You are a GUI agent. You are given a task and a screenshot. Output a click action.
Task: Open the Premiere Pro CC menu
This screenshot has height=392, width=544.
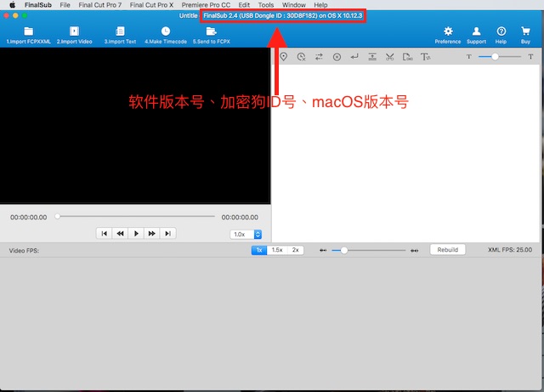206,5
